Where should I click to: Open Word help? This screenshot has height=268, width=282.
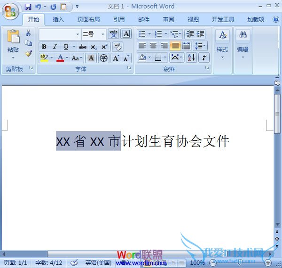tap(276, 19)
